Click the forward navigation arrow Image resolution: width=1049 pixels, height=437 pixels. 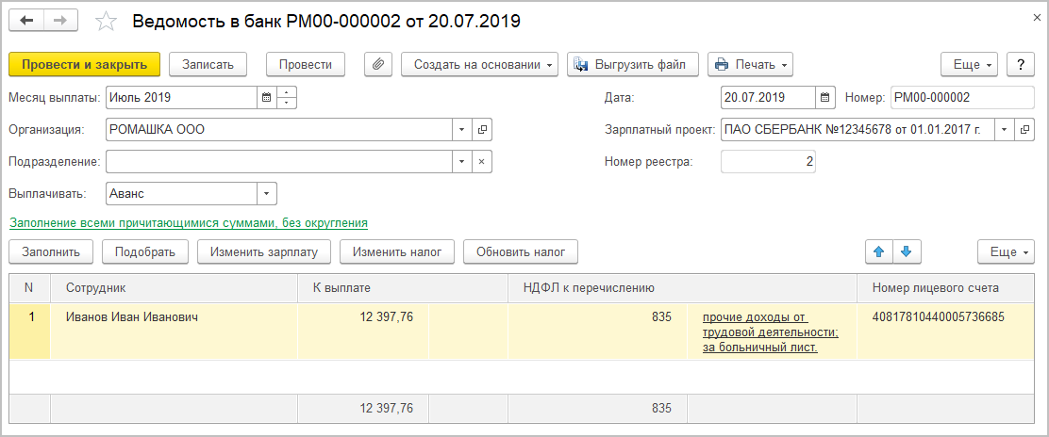(x=61, y=21)
